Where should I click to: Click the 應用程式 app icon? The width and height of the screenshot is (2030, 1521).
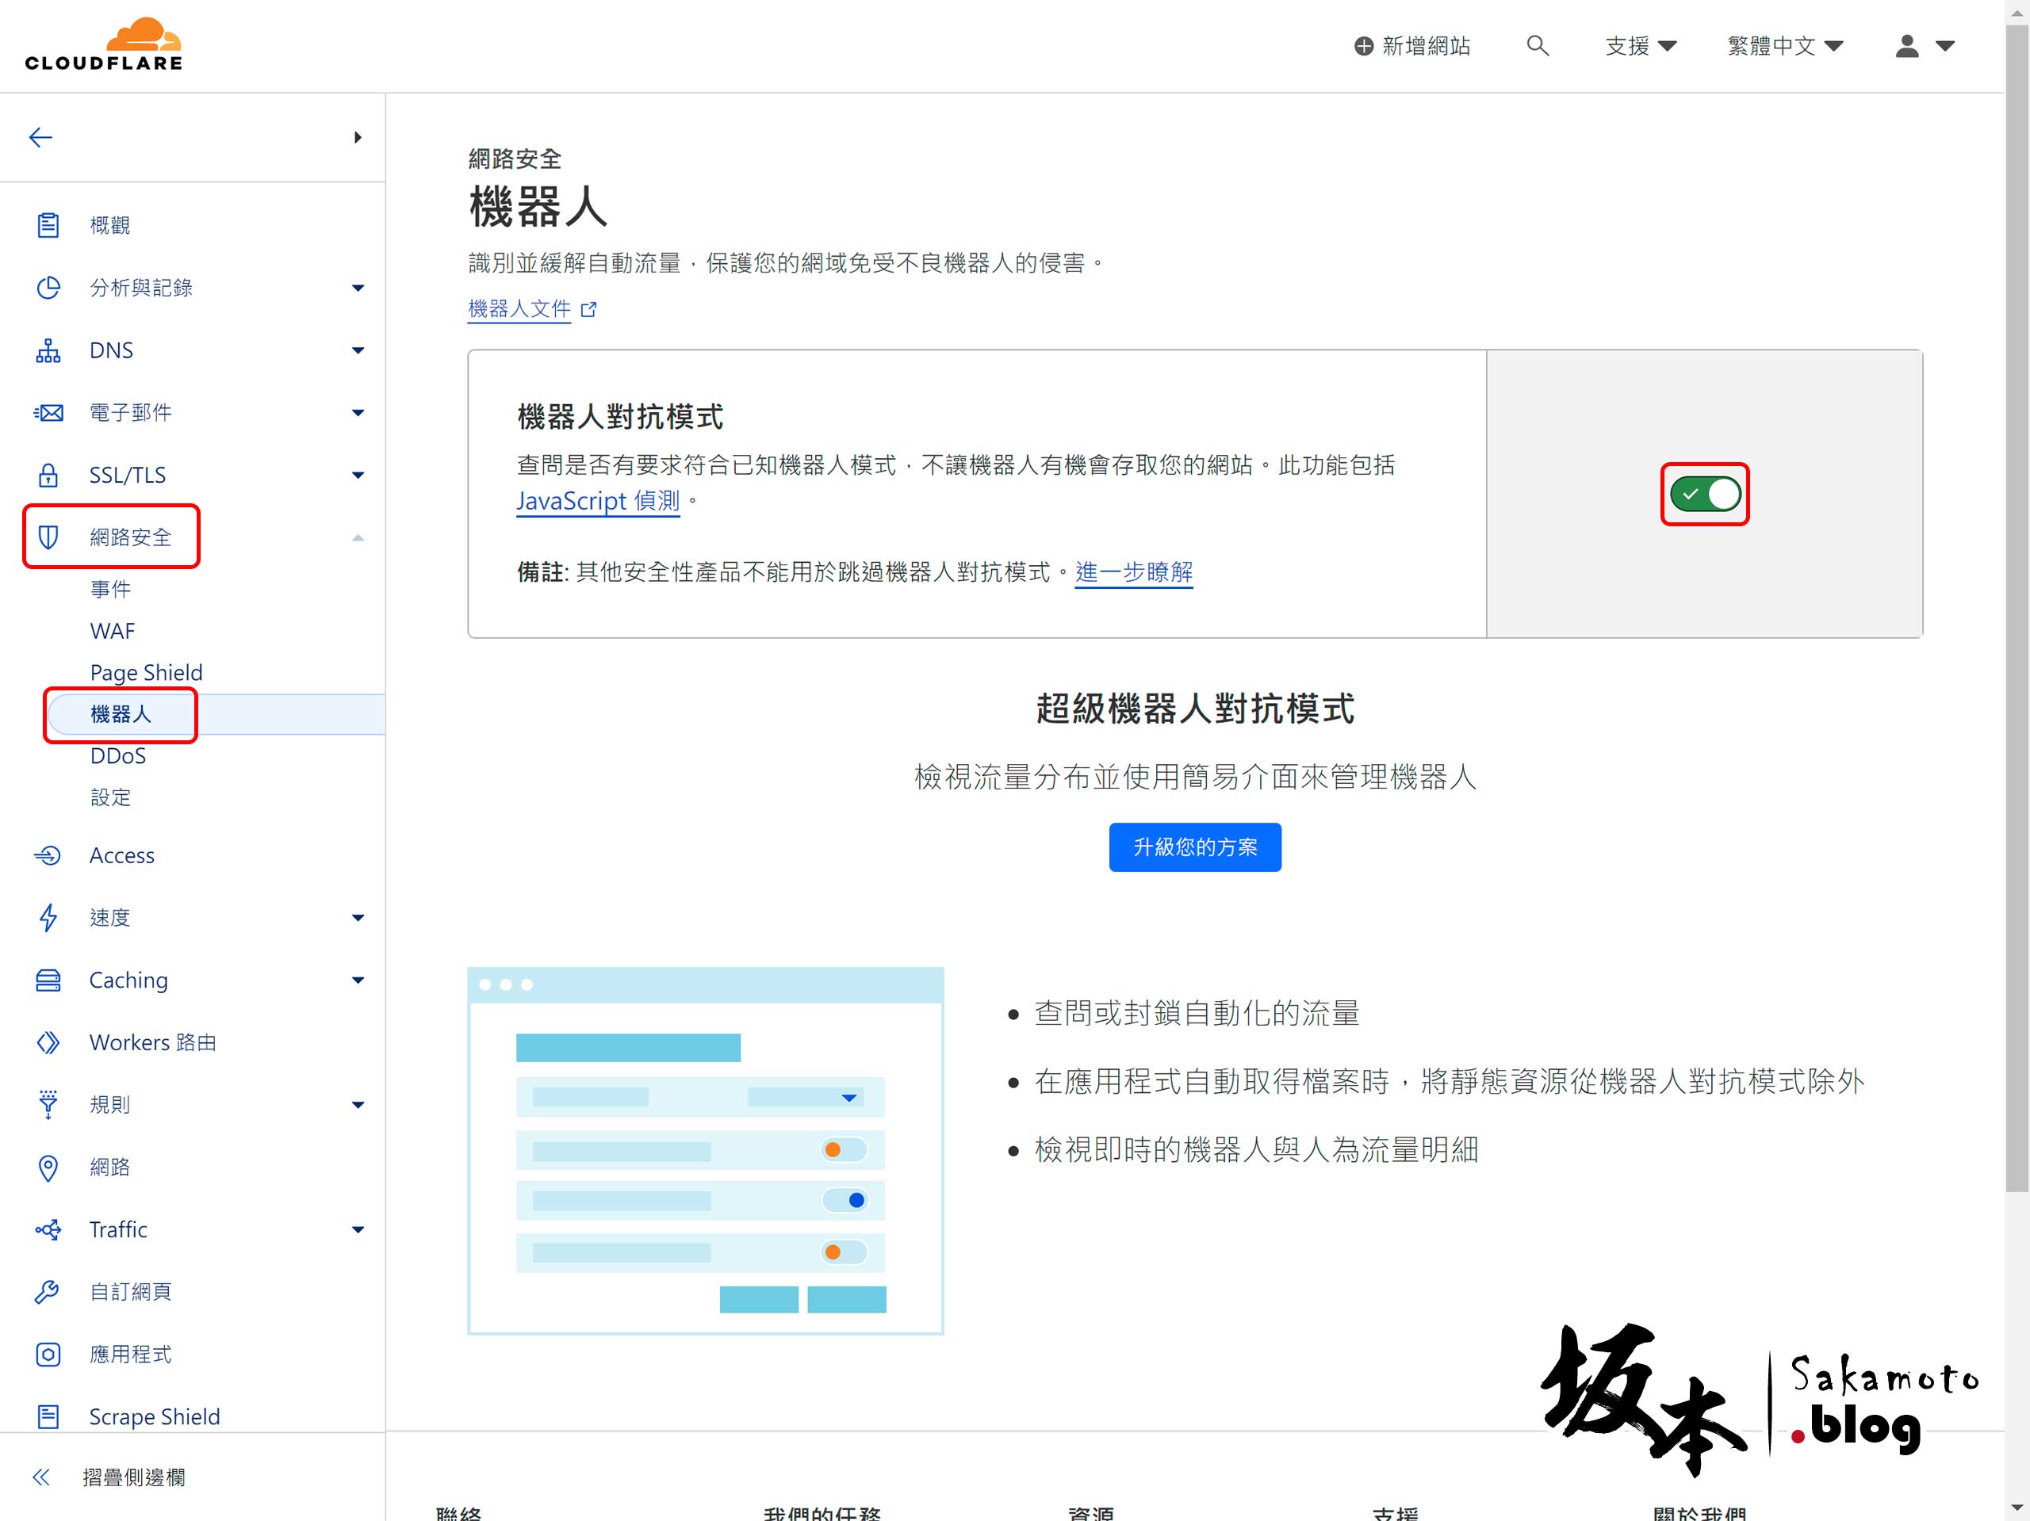48,1355
